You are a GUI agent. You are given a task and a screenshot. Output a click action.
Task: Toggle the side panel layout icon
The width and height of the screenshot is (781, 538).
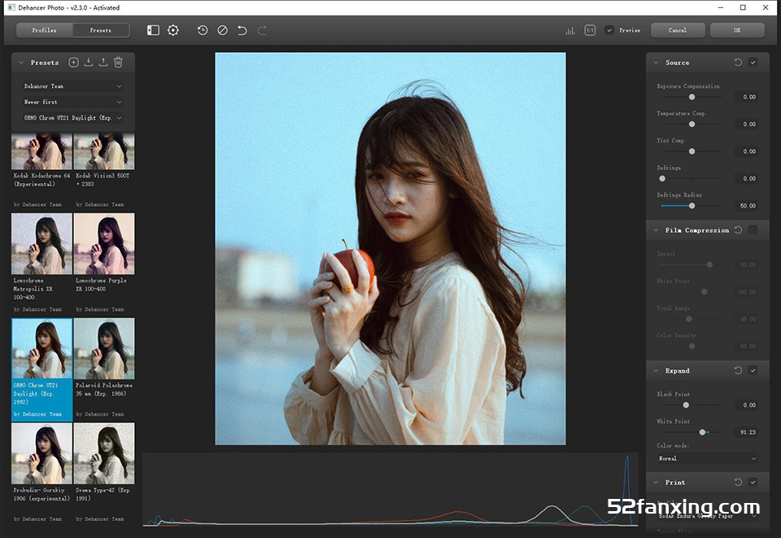coord(153,30)
